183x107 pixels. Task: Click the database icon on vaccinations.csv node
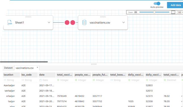click(x=84, y=22)
